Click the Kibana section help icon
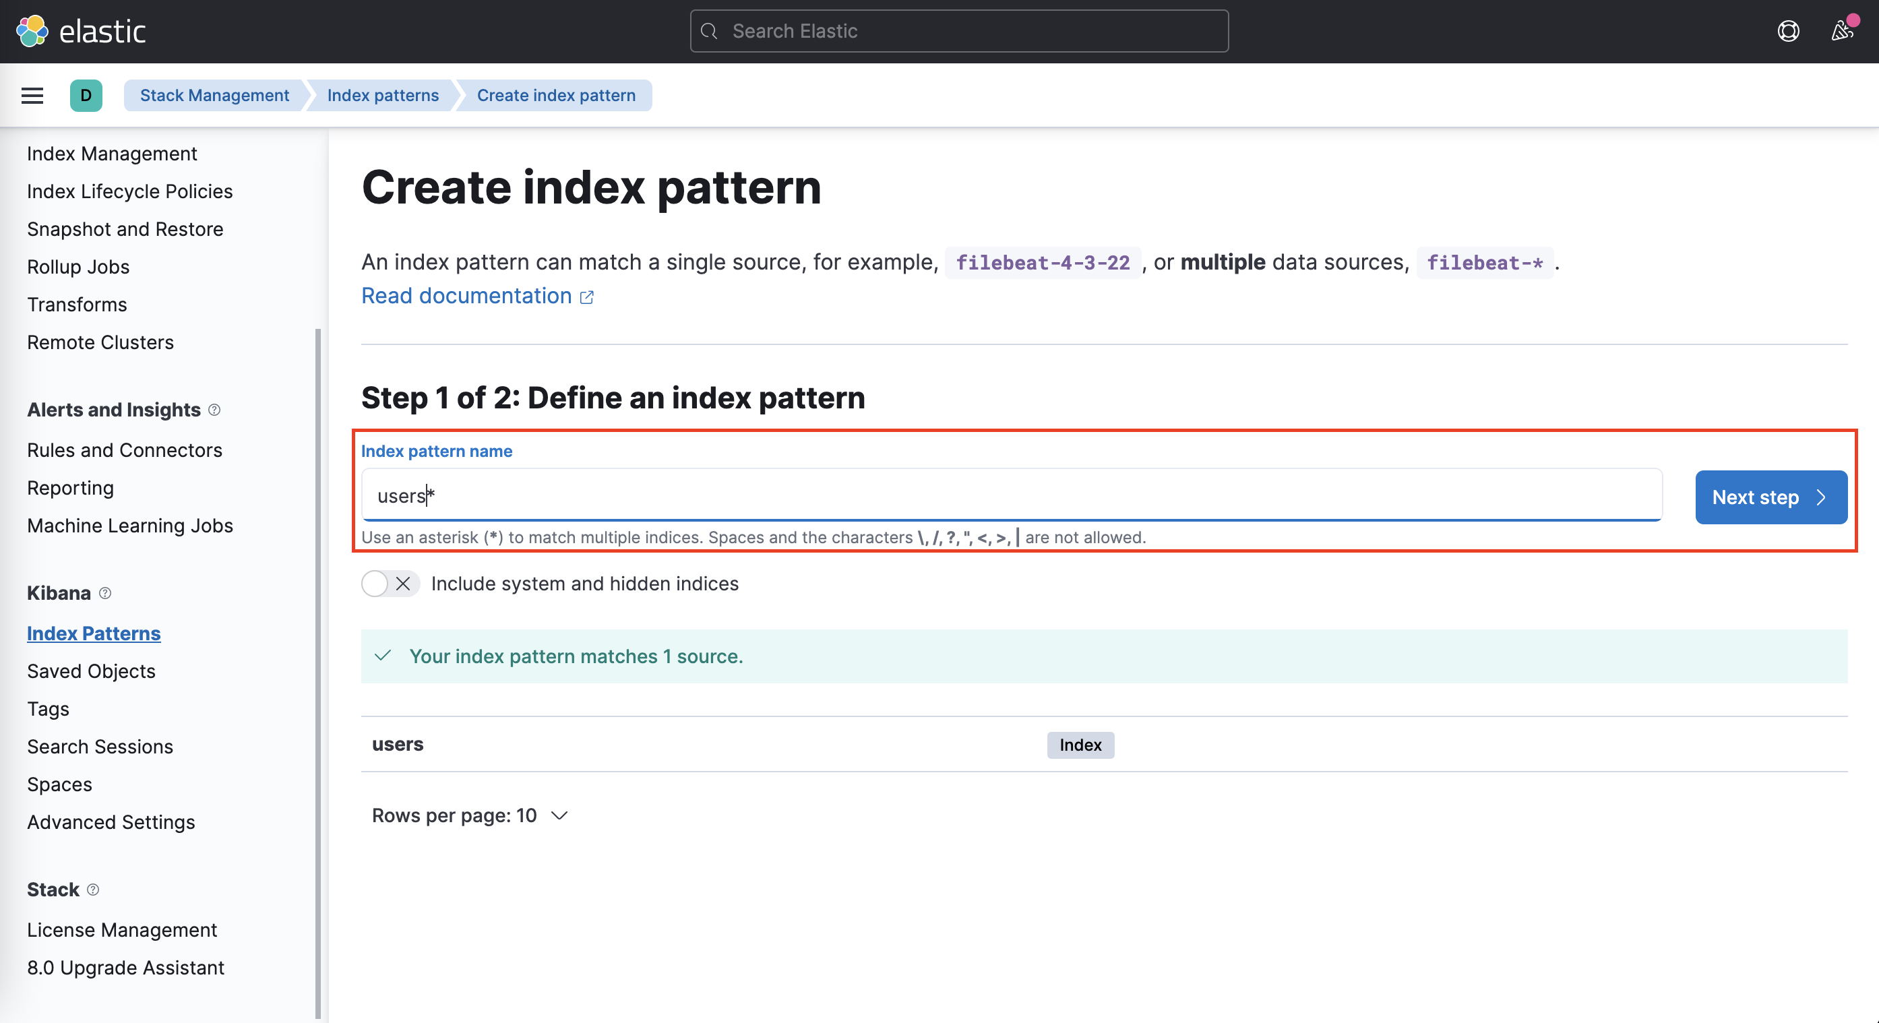 pyautogui.click(x=105, y=593)
